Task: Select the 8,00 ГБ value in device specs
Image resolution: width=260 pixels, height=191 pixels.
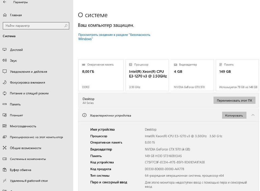Action: [x=150, y=143]
